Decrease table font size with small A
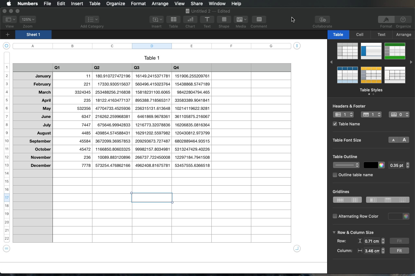The image size is (415, 276). 394,140
